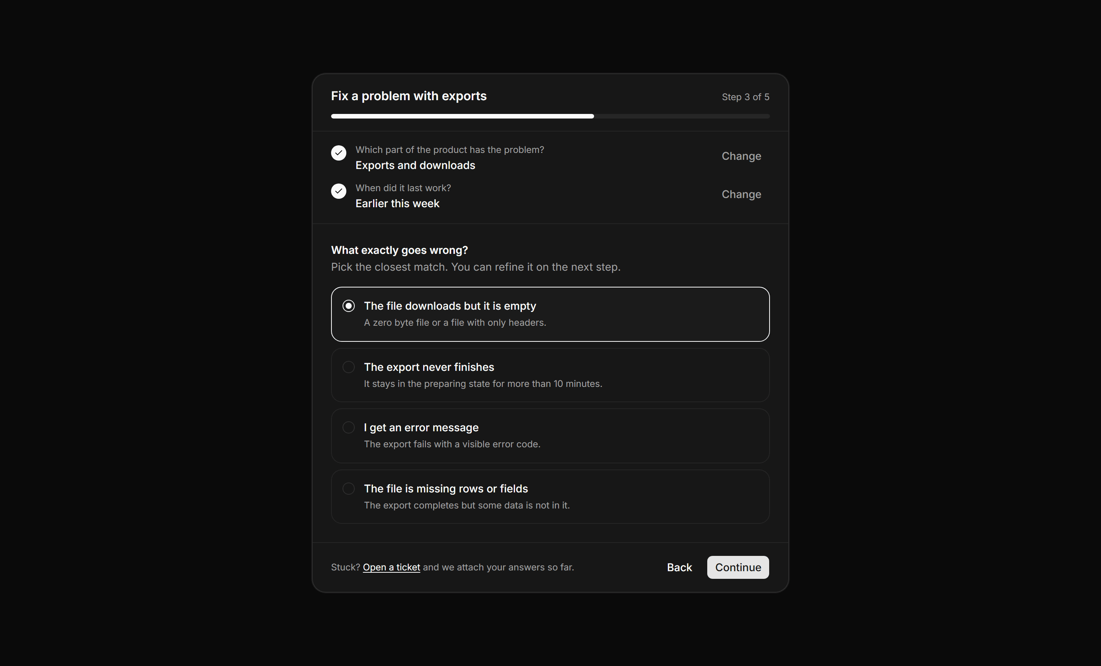Click the zero byte file description text

[455, 323]
